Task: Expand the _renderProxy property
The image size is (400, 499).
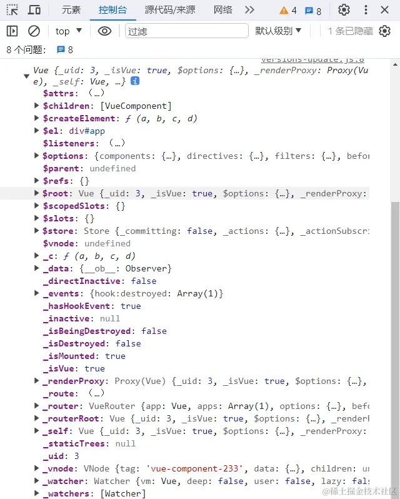Action: pos(37,381)
